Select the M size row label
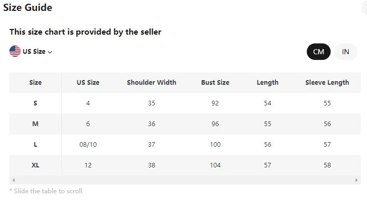 click(35, 124)
